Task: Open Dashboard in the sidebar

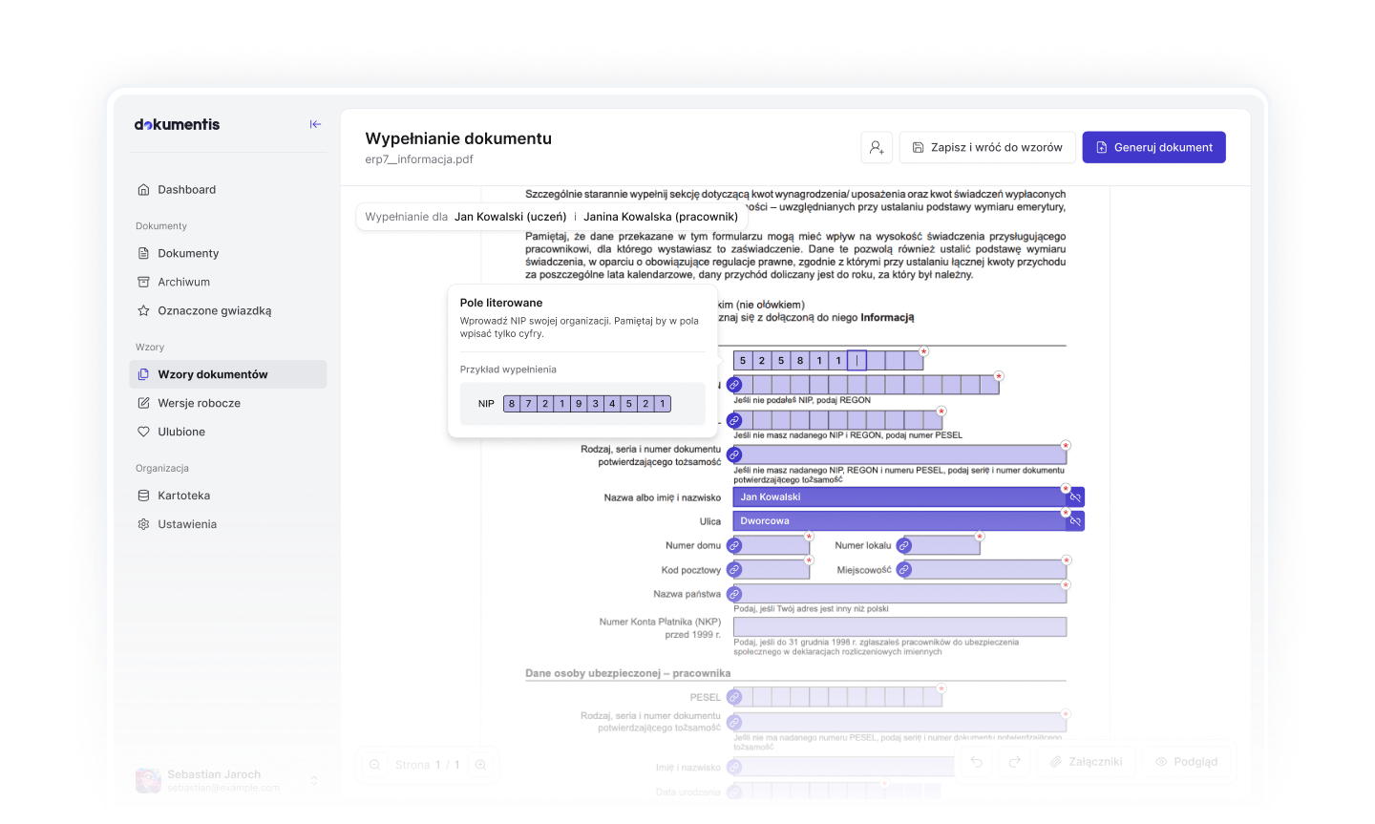Action: click(186, 189)
